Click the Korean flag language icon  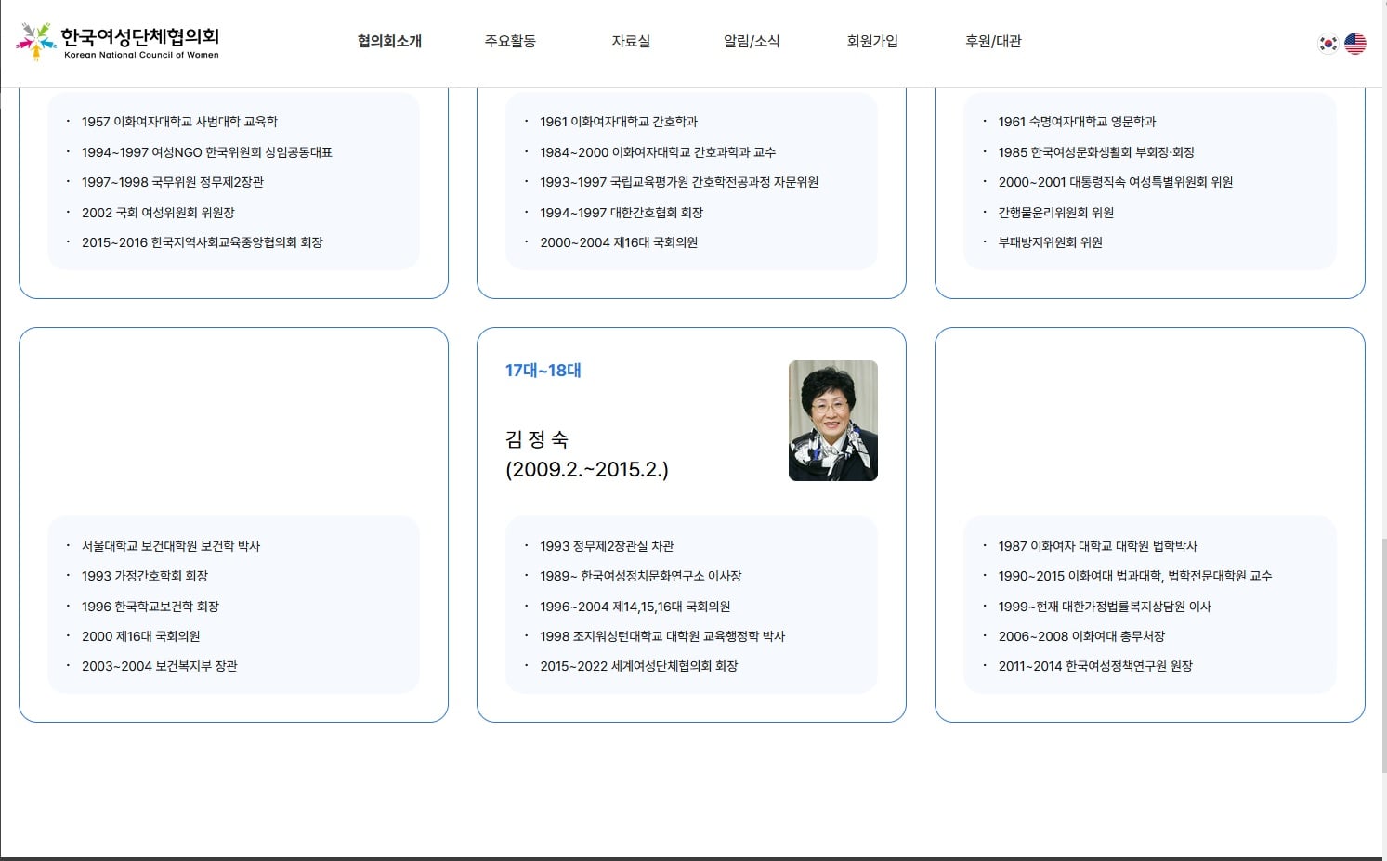click(x=1328, y=43)
